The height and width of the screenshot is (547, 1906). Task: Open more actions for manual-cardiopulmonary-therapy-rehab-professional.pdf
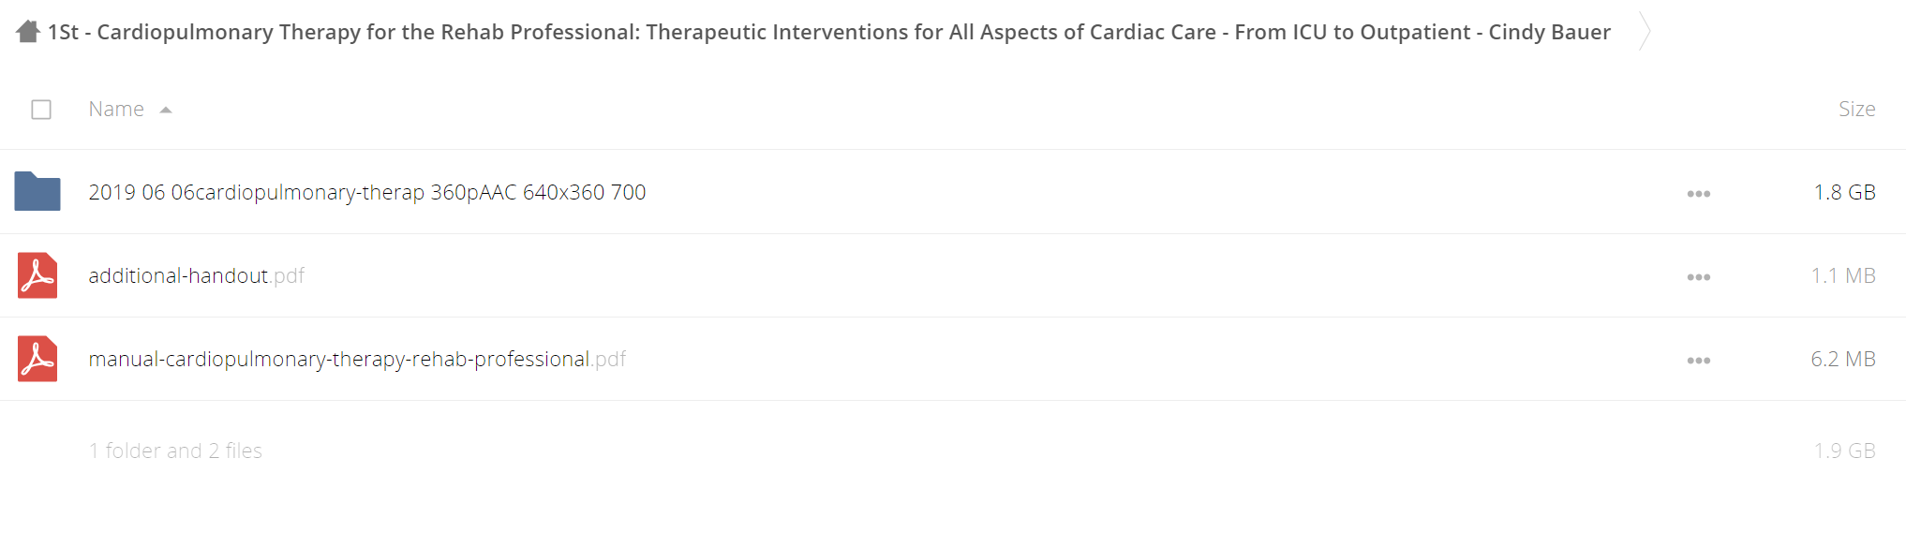coord(1699,361)
